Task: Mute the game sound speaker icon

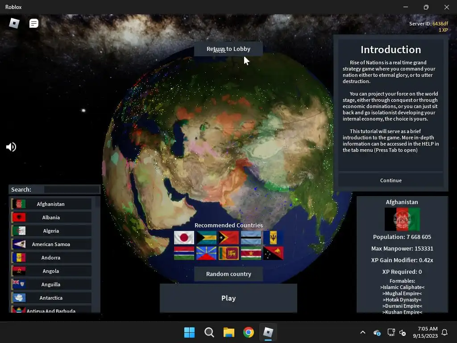Action: tap(11, 147)
